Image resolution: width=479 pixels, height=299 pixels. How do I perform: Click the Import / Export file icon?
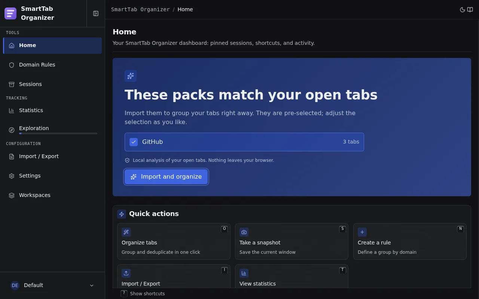pos(12,156)
